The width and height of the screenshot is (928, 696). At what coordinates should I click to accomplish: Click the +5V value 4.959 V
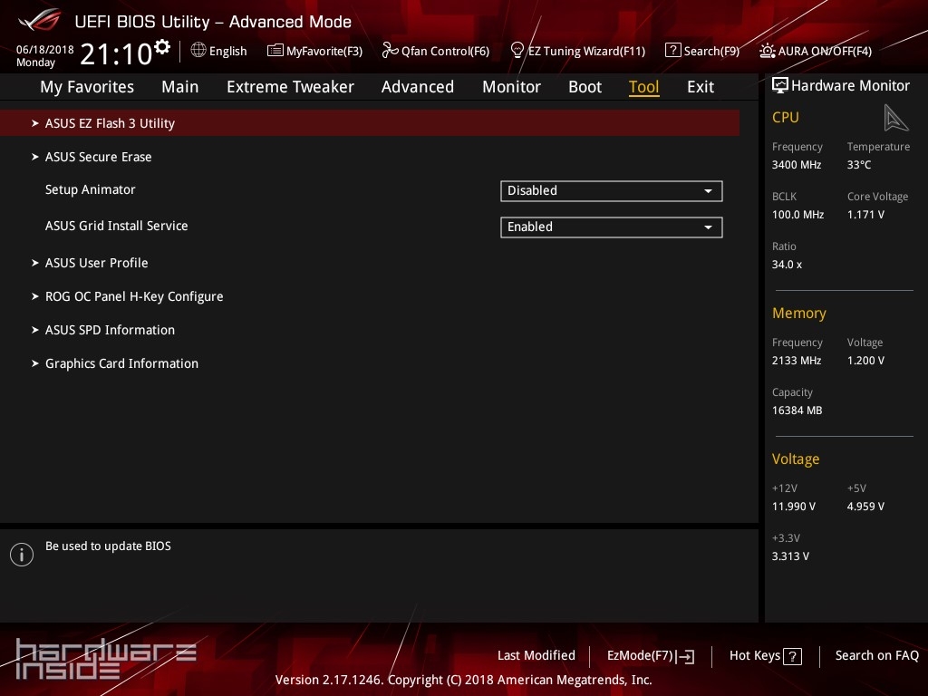coord(865,507)
